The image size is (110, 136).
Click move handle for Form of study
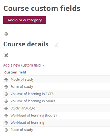point(6,87)
